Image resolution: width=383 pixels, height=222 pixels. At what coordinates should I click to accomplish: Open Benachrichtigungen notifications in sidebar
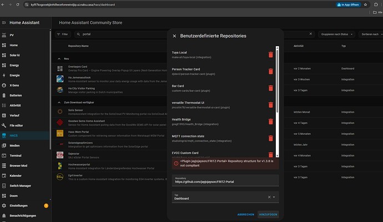click(x=25, y=216)
